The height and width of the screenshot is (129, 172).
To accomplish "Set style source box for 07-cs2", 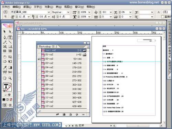I will click(39, 80).
